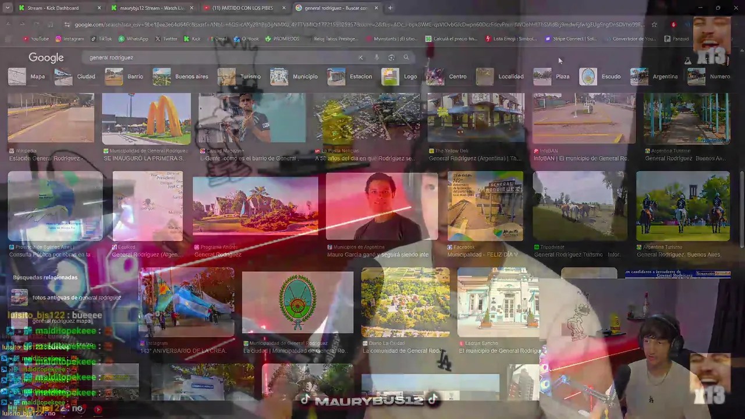The image size is (745, 419).
Task: Open the polo players Argentina Turismo image
Action: 683,205
